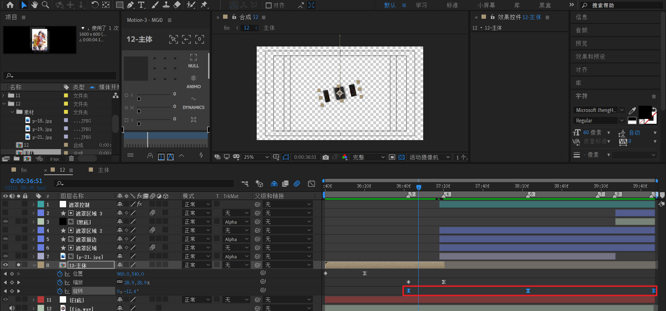
Task: Click the 缩放 diamond keyframe in timeline
Action: pyautogui.click(x=408, y=282)
